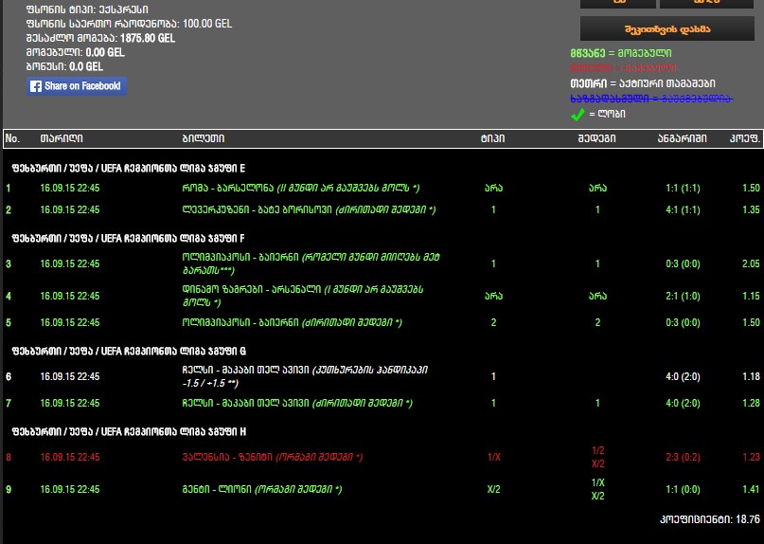Screen dimensions: 764x544
Task: Click the ჯგუფი E group heading
Action: click(129, 169)
